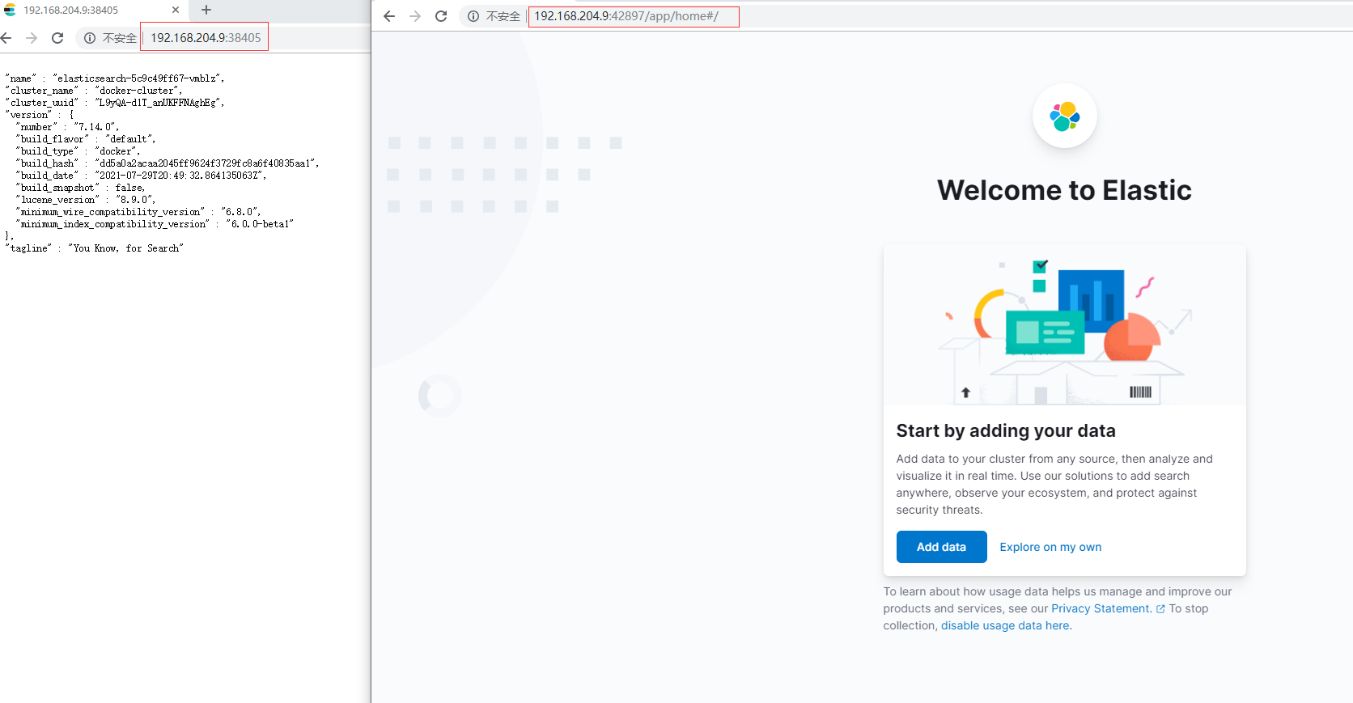This screenshot has width=1353, height=703.
Task: Click the build_type "docker" line
Action: click(x=78, y=151)
